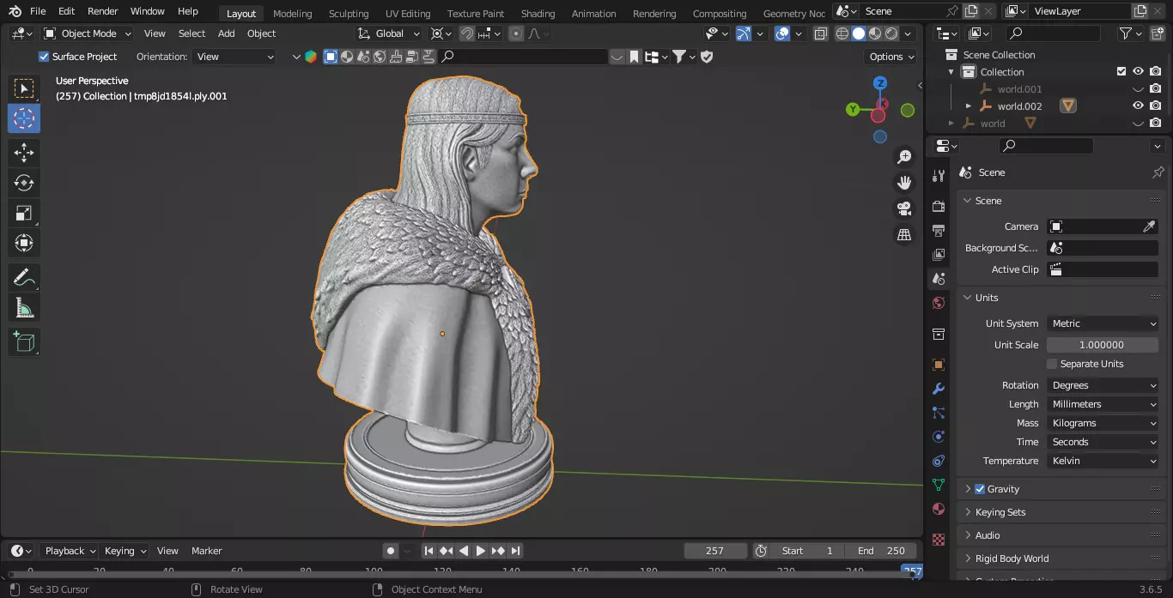1173x598 pixels.
Task: Expand the world.002 tree item
Action: coord(969,106)
